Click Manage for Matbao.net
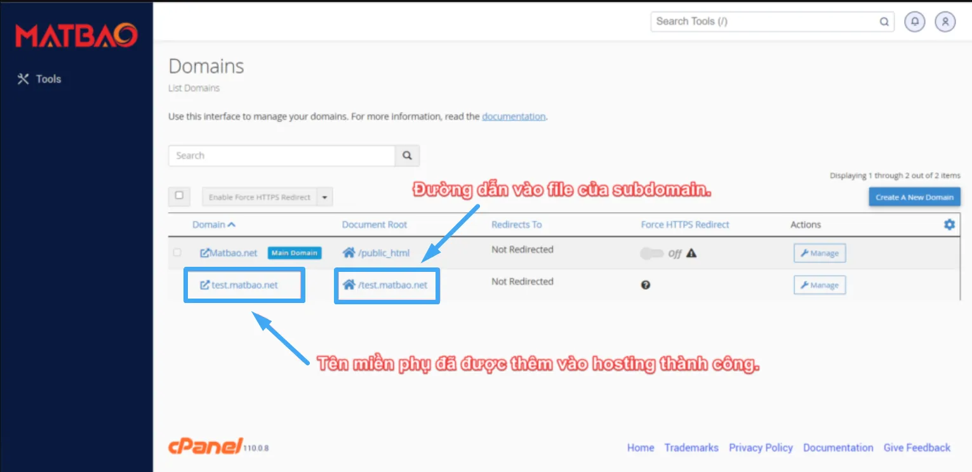The height and width of the screenshot is (472, 972). point(820,253)
